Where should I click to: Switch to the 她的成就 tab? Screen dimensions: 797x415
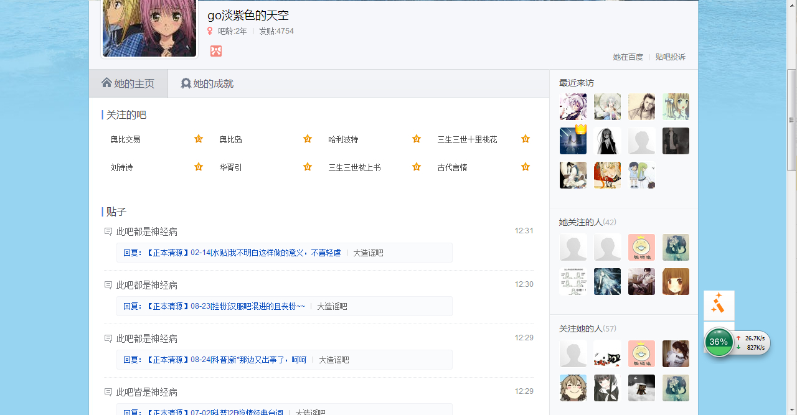[x=207, y=83]
